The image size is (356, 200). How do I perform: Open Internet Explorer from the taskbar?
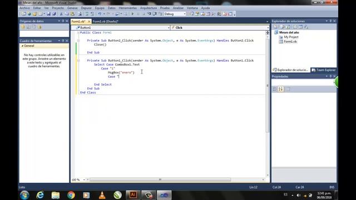click(x=40, y=195)
